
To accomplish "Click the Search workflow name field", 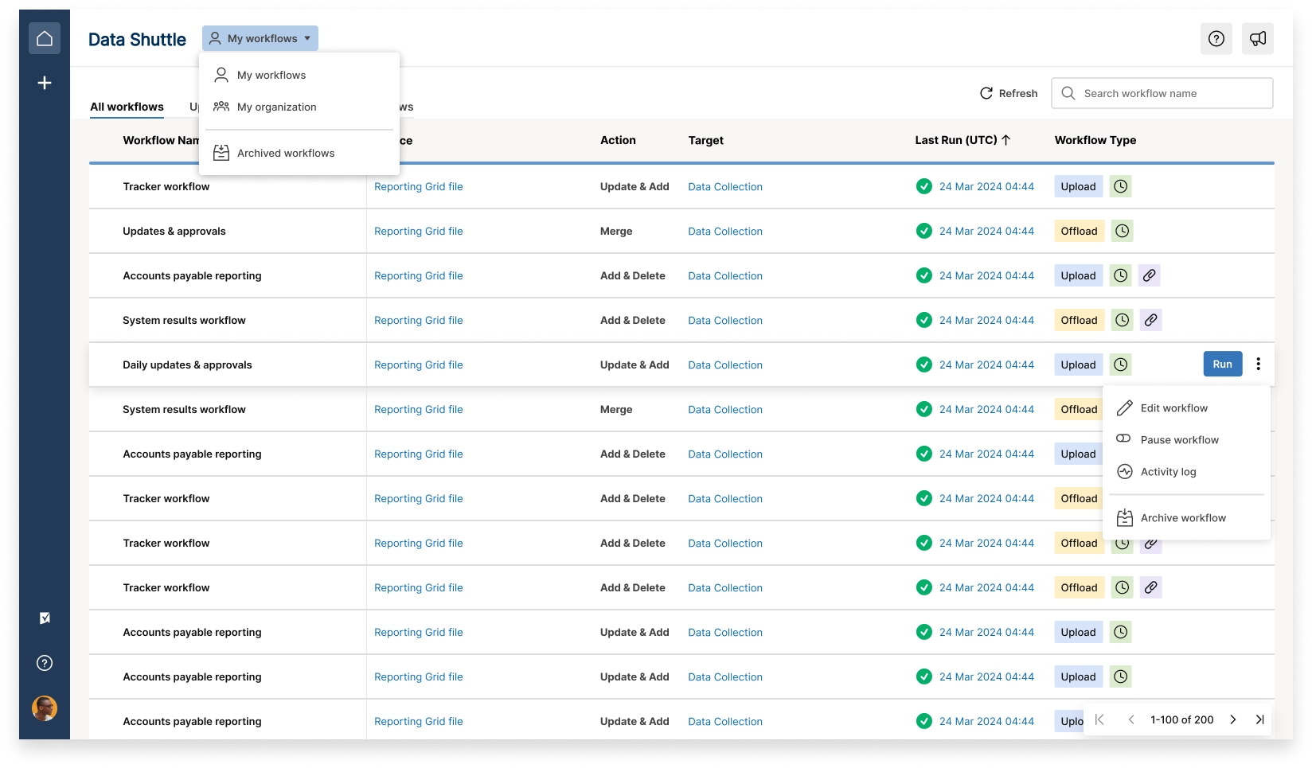I will 1162,93.
